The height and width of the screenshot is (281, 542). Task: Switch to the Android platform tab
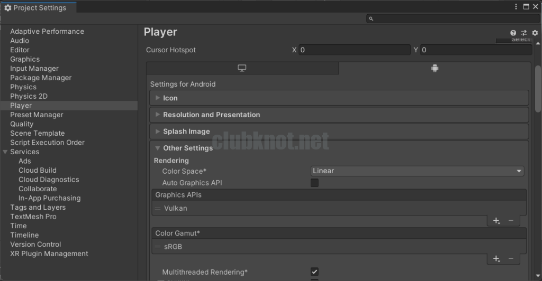pyautogui.click(x=435, y=68)
